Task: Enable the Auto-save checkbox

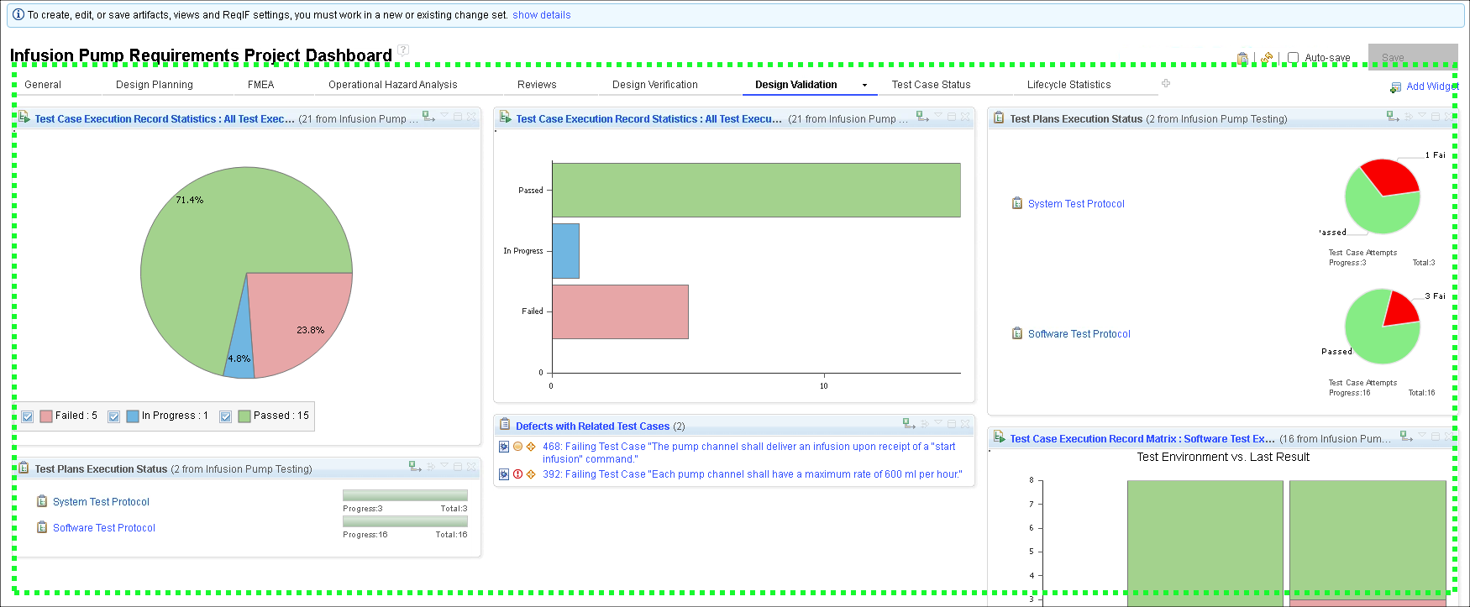Action: pos(1294,58)
